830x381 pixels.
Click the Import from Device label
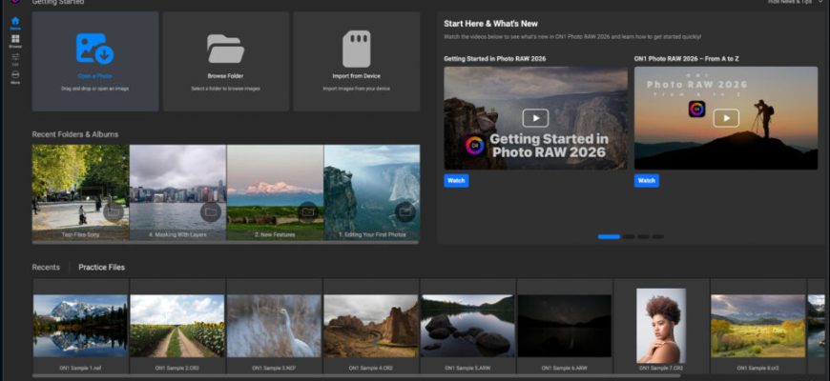356,76
